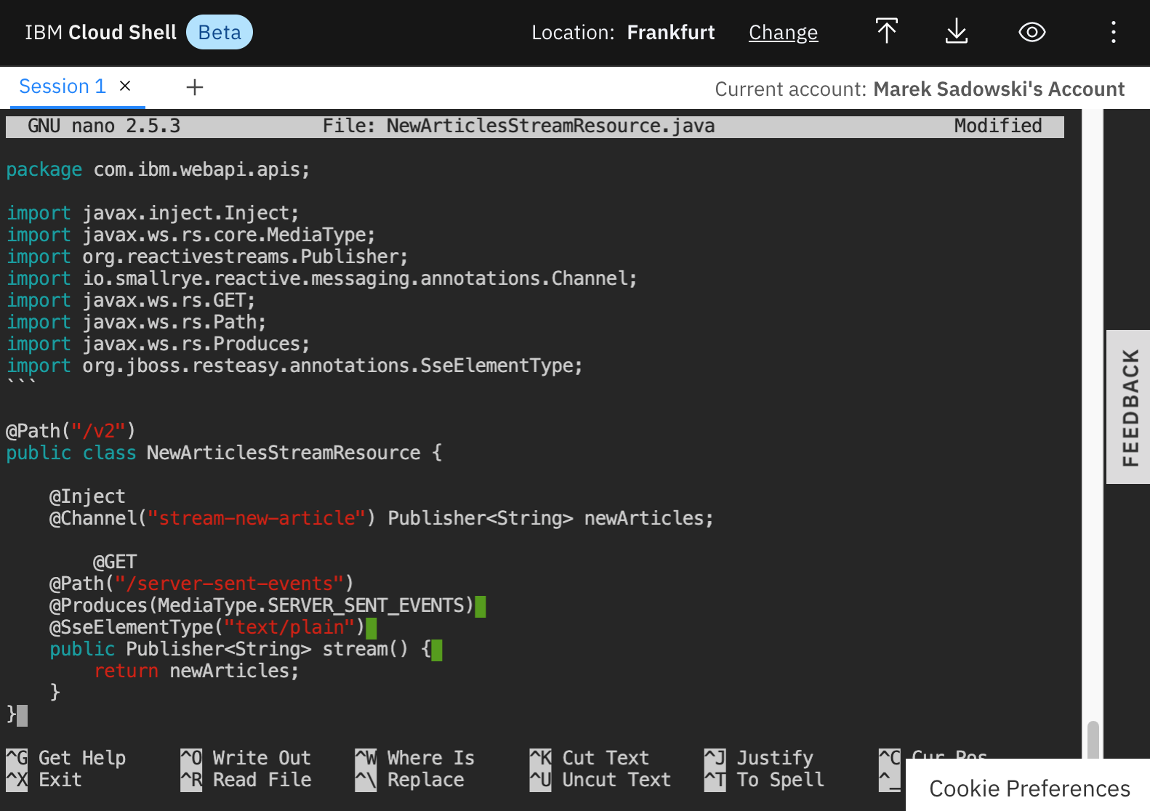
Task: Click the ^K Cut Text shortcut
Action: point(590,758)
